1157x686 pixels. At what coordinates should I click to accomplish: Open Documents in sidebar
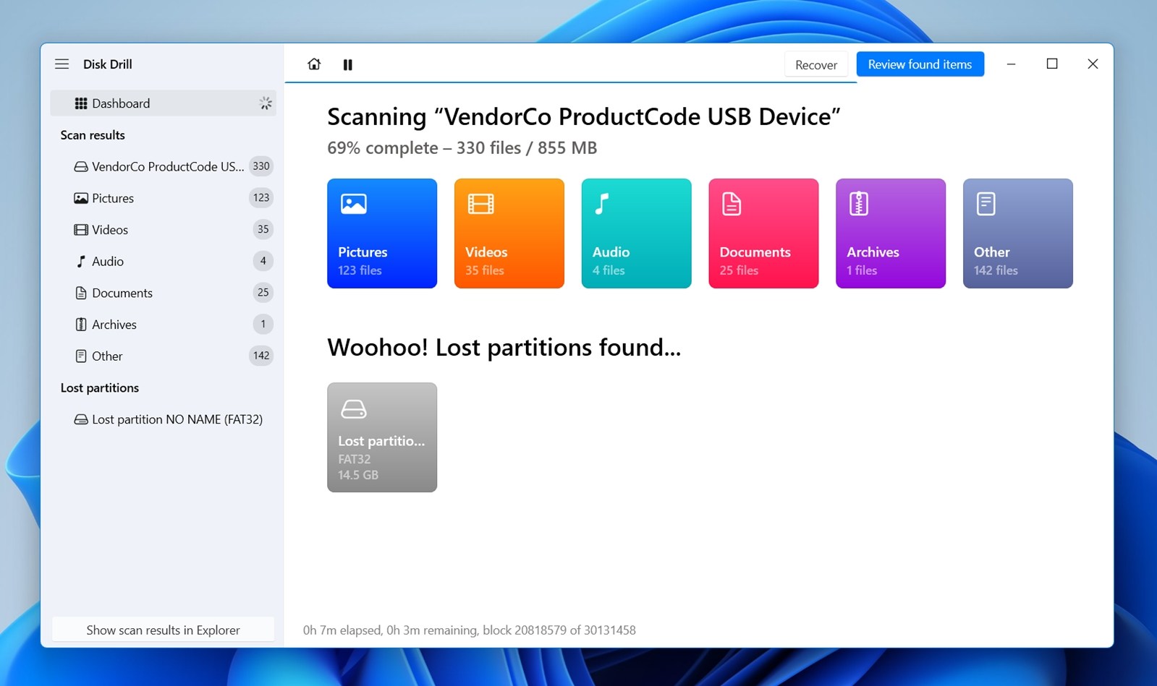(x=163, y=293)
